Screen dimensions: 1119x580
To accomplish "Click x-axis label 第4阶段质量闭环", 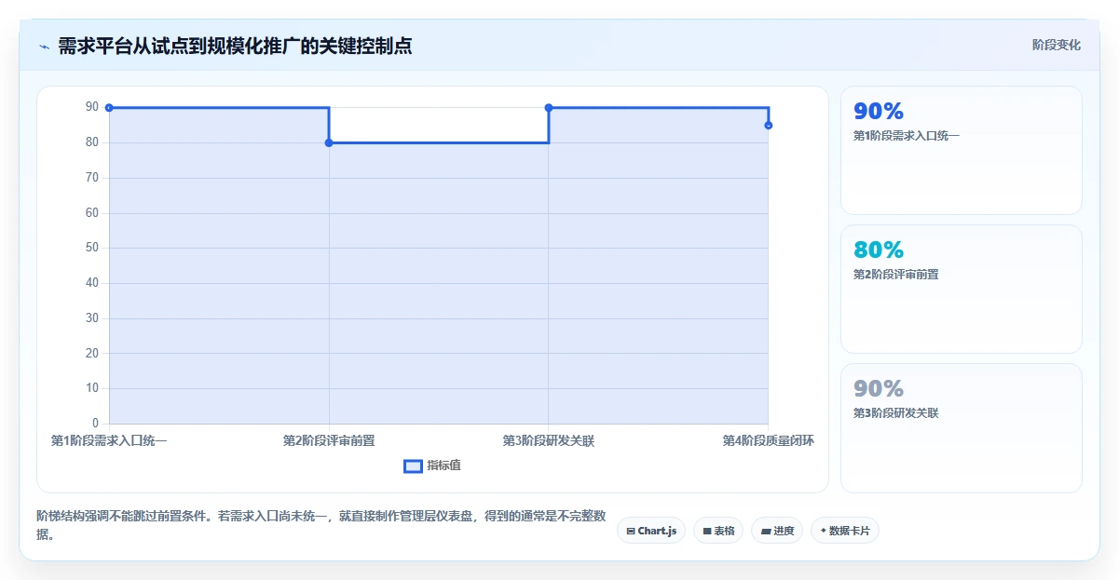I will coord(769,440).
